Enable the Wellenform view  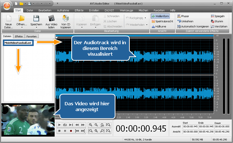click(x=160, y=16)
